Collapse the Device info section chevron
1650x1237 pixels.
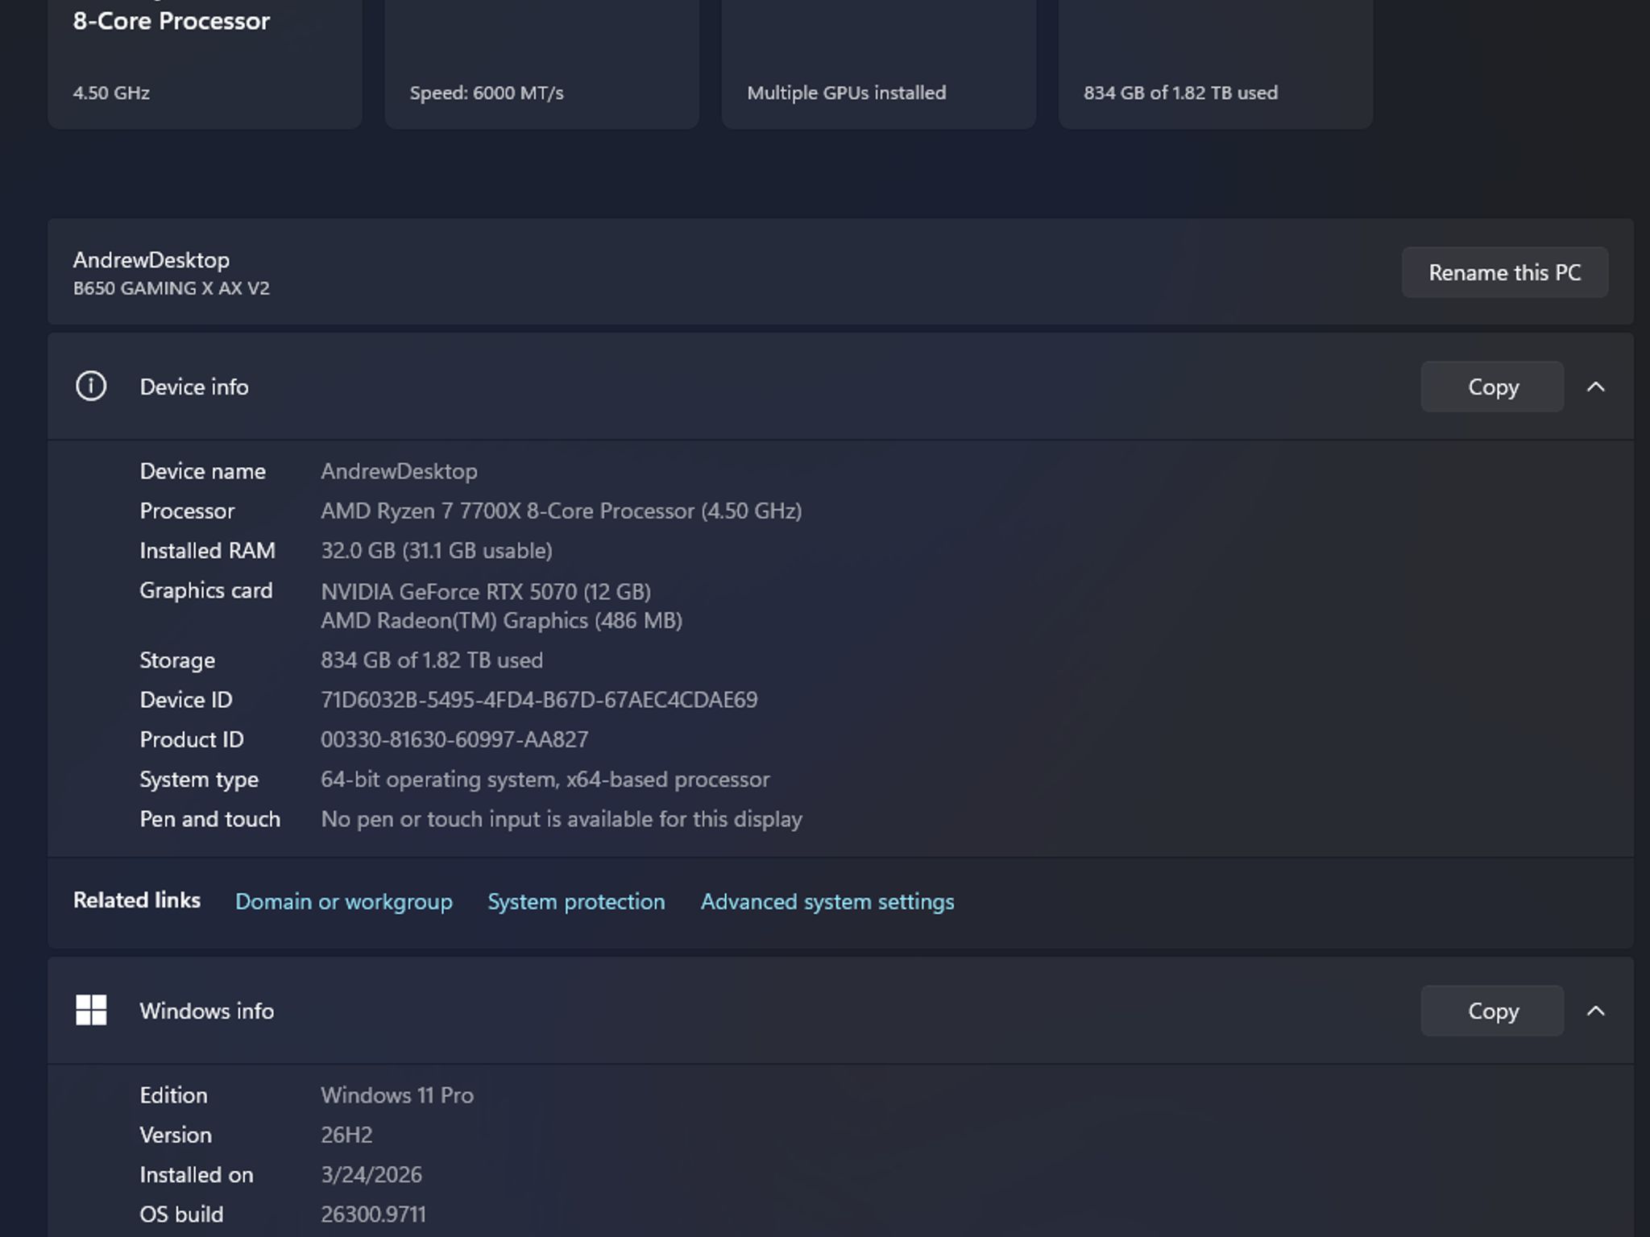(1595, 387)
